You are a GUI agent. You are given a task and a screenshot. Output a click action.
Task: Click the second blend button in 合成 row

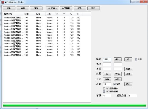pos(118,79)
